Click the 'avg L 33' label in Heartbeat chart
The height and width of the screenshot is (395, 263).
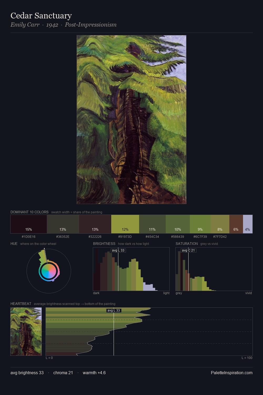(114, 310)
